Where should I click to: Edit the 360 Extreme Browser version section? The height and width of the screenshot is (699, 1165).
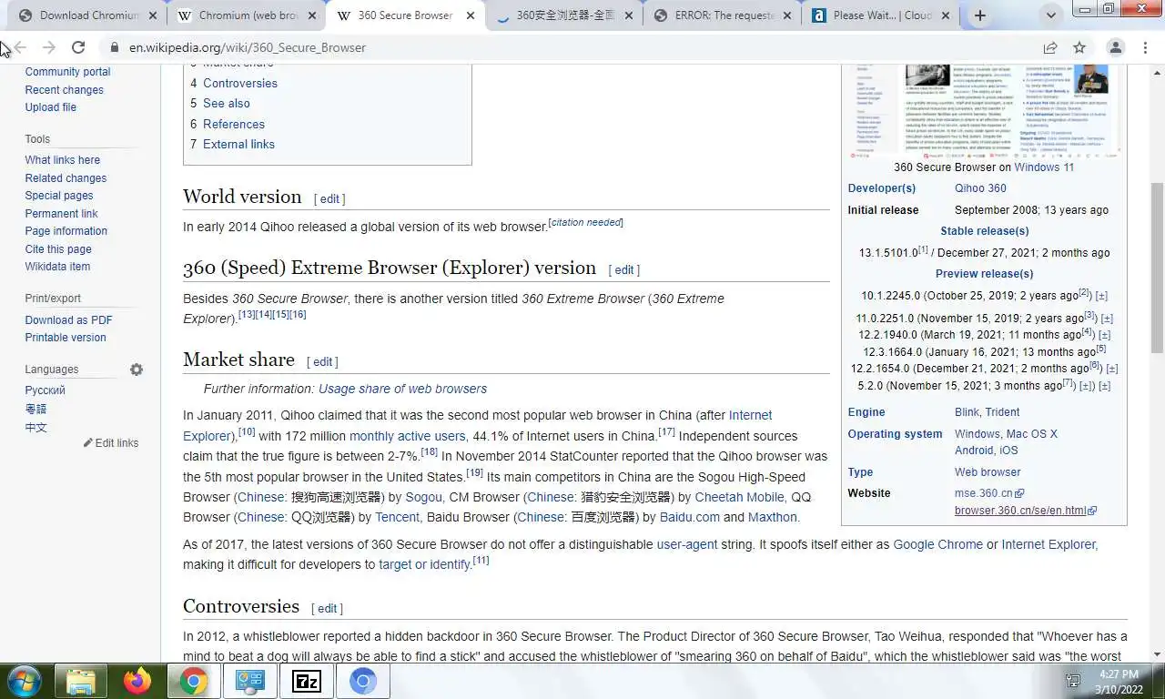click(623, 269)
